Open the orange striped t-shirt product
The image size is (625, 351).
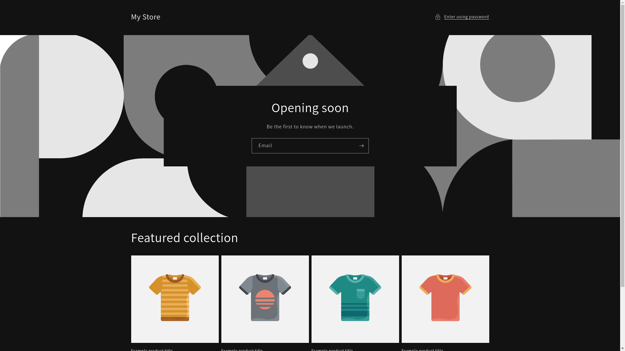coord(175,299)
